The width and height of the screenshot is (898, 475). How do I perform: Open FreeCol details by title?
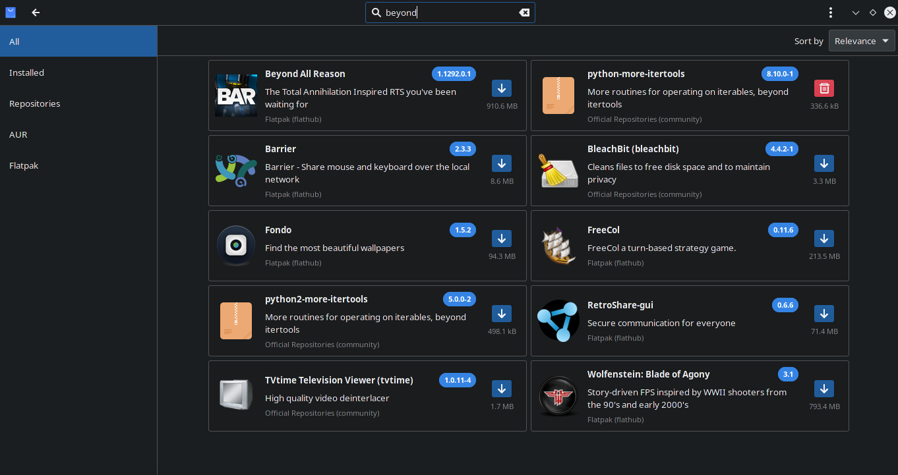pyautogui.click(x=603, y=230)
